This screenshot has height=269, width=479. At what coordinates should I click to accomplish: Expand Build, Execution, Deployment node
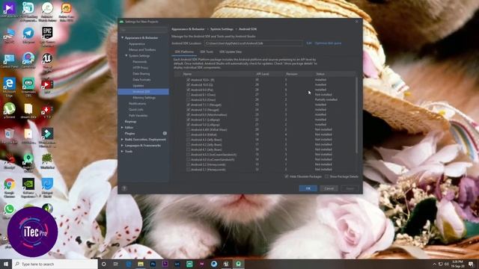click(122, 140)
